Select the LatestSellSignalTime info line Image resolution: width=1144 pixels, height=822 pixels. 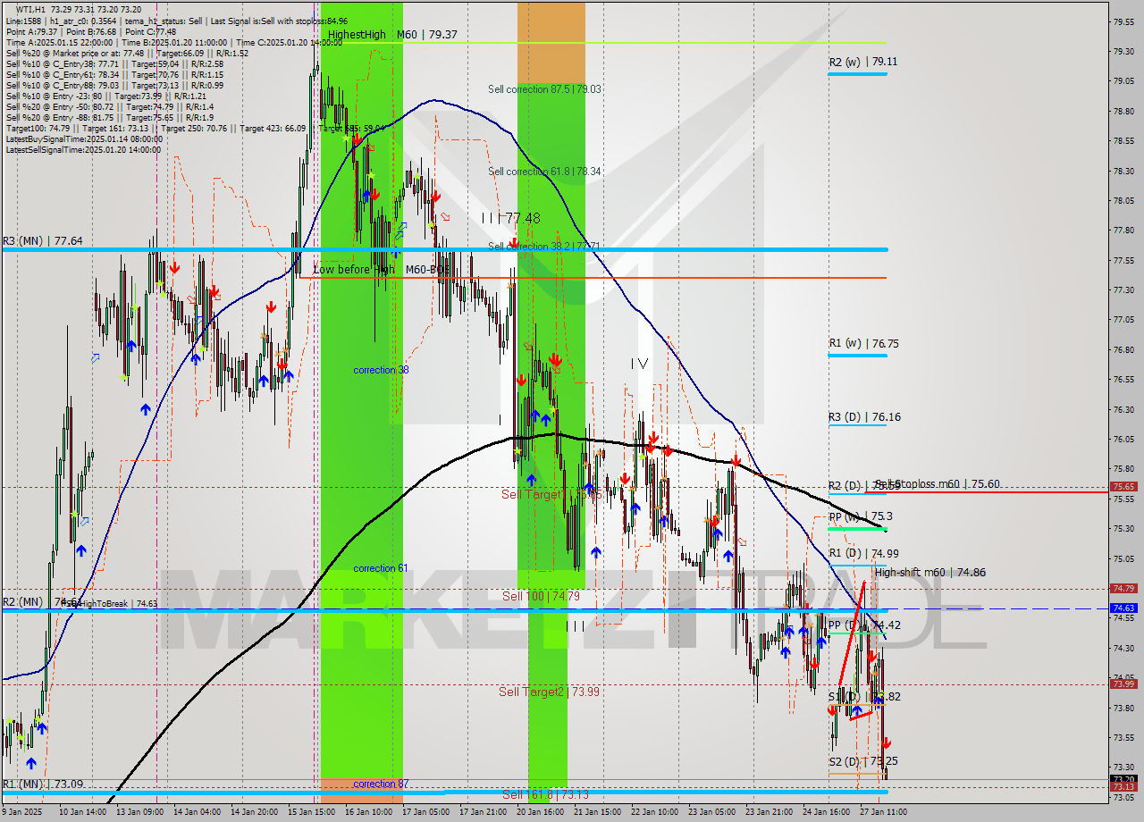(x=83, y=149)
